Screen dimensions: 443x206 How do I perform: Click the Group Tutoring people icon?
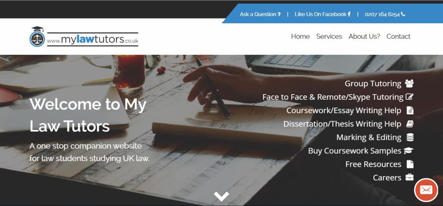pos(409,83)
